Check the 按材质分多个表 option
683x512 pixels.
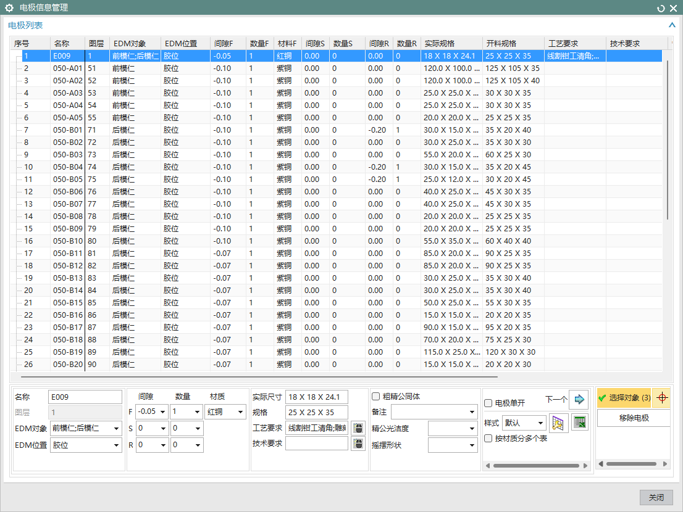point(488,439)
